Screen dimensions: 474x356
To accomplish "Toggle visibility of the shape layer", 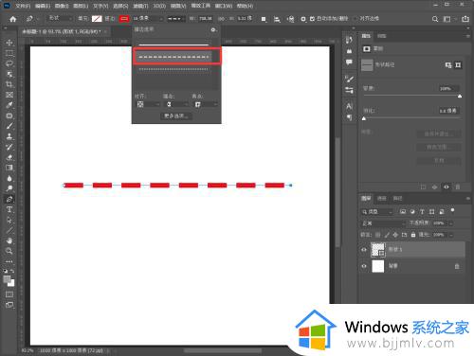I will coord(364,250).
